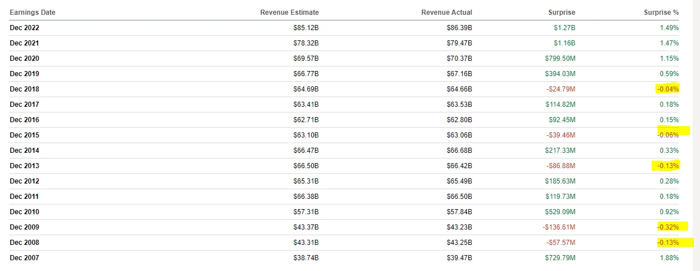Select the Dec 2007 row label
Screen dimensions: 700x271
(24, 258)
